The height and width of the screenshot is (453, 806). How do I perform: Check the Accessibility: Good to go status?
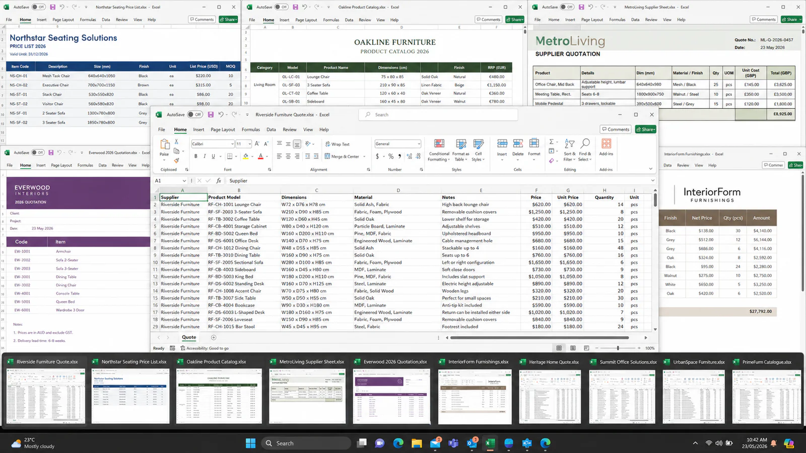point(205,348)
